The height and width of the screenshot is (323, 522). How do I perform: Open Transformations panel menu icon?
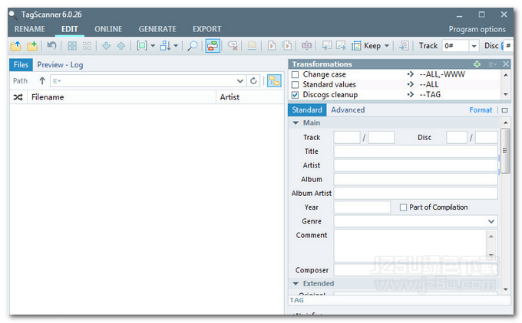(492, 64)
